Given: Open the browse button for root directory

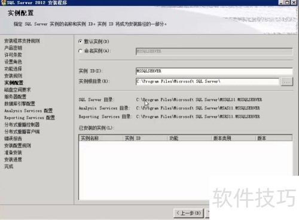Looking at the screenshot, I should [287, 82].
